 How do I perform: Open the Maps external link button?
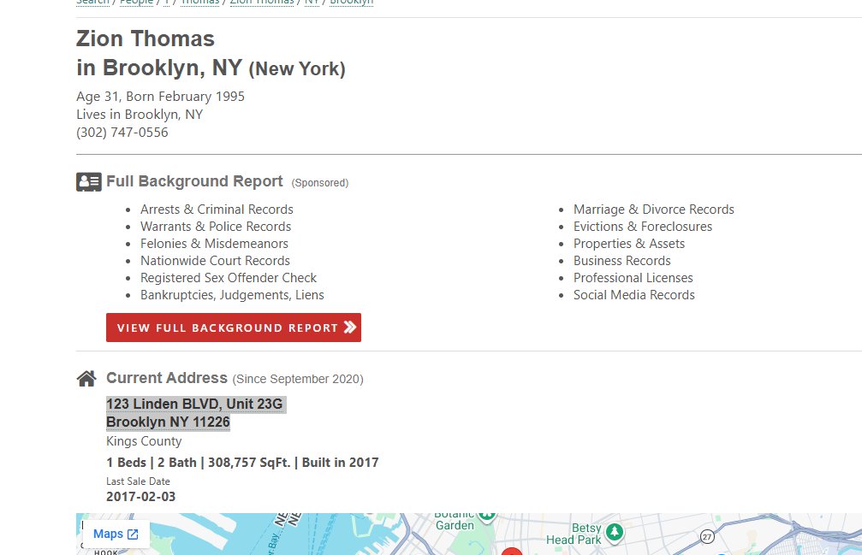(116, 534)
